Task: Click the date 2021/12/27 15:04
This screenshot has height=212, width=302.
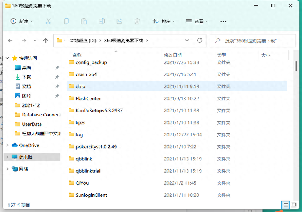Action: point(183,135)
